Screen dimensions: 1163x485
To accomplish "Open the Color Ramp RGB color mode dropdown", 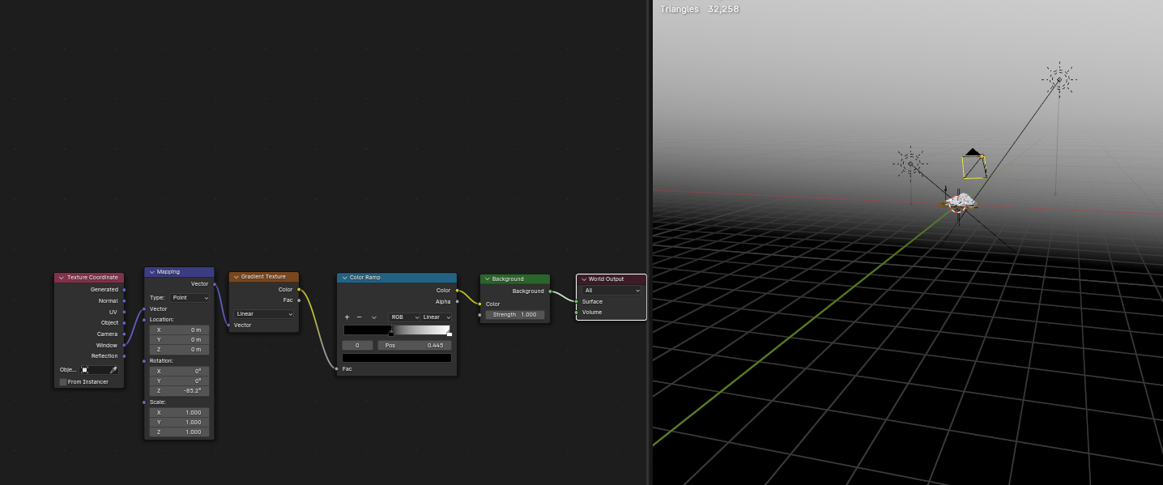I will tap(404, 317).
